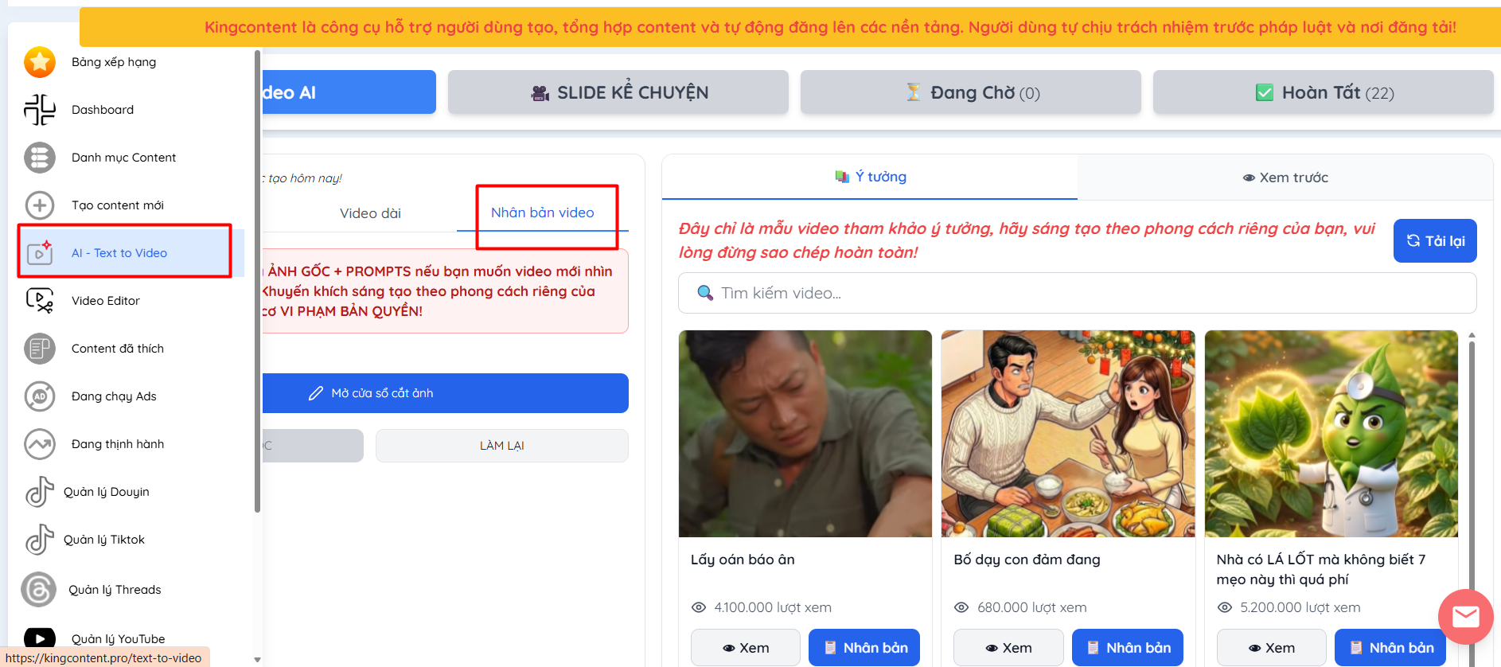Screen dimensions: 1501x667
Task: Click the Tìm kiếm video search field
Action: 1077,293
